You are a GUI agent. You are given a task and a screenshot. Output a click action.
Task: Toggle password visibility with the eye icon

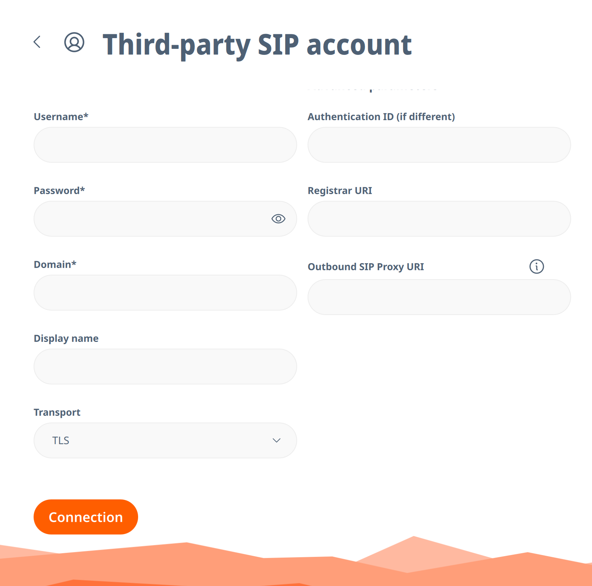[x=278, y=219]
